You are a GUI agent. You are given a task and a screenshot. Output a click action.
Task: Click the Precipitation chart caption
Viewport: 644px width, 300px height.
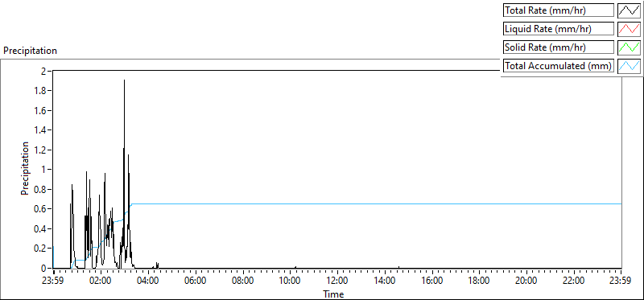(x=30, y=51)
